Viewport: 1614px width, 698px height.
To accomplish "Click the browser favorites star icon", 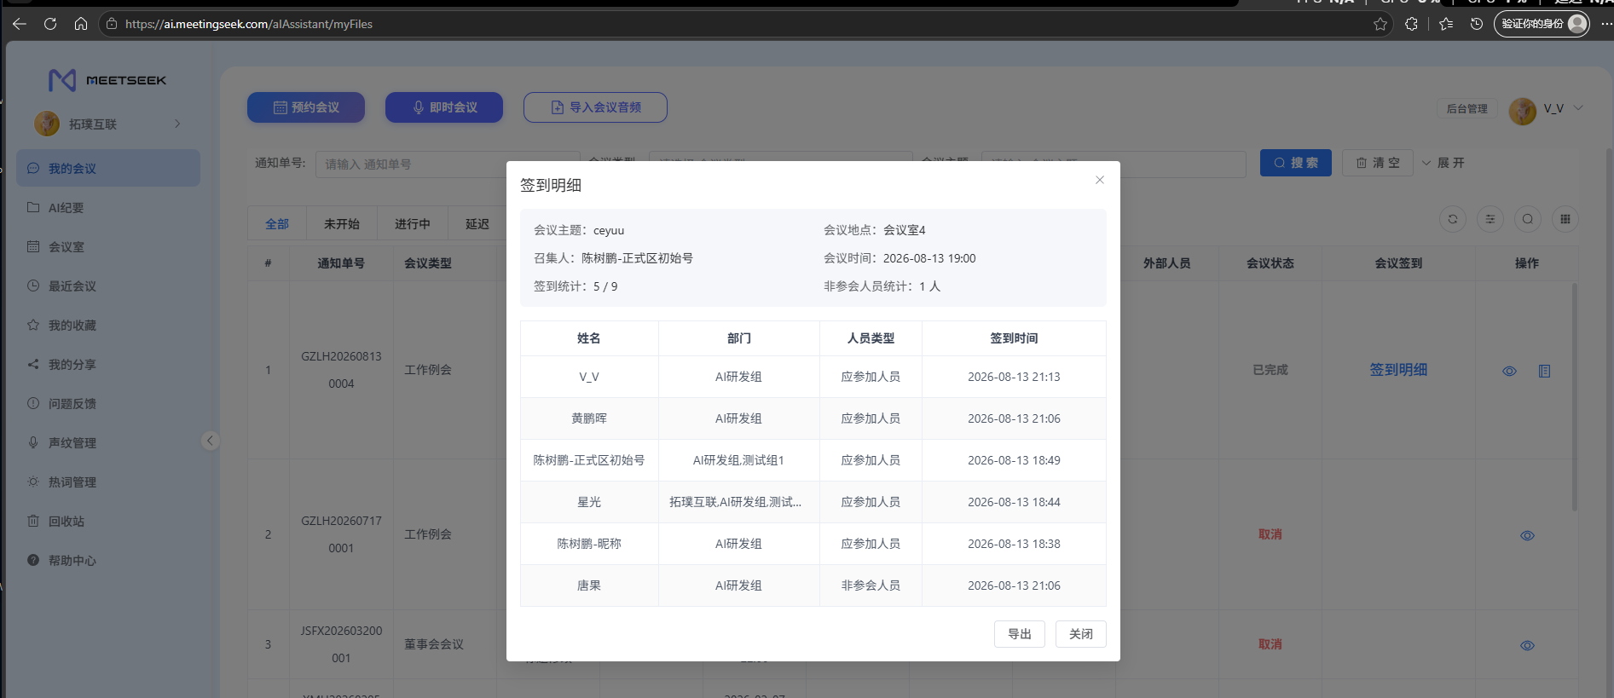I will 1380,24.
